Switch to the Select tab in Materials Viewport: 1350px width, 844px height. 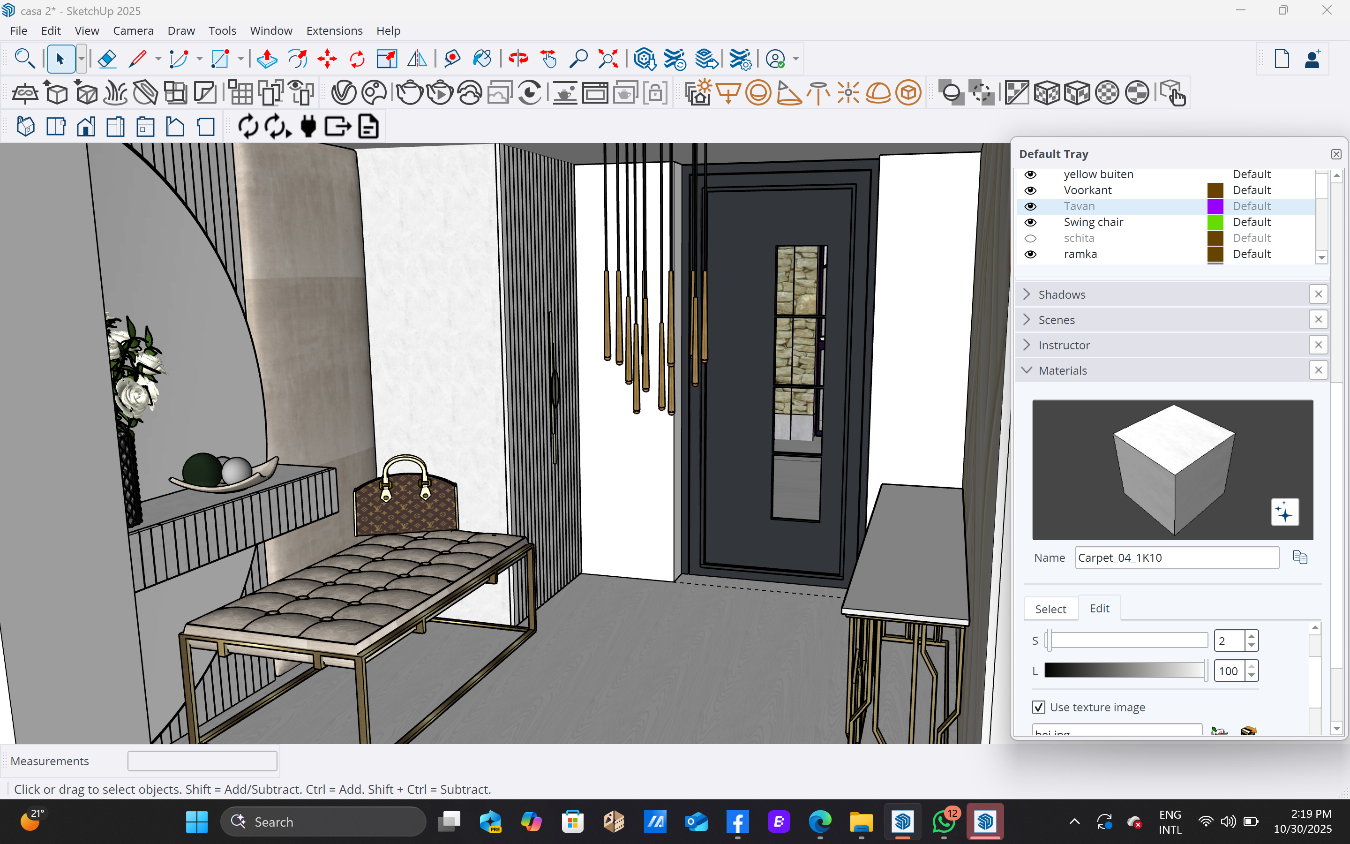tap(1050, 609)
